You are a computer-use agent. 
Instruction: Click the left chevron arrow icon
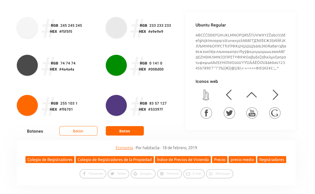229,95
